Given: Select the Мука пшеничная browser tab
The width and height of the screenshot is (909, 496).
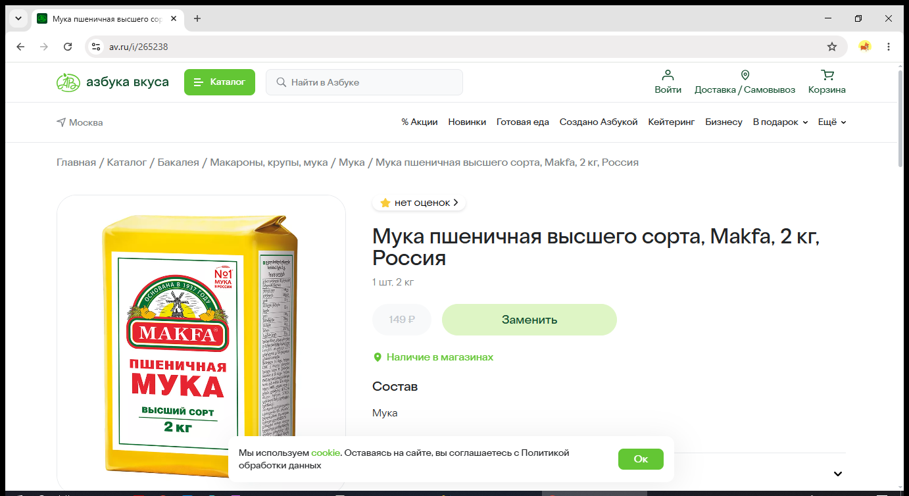Looking at the screenshot, I should point(107,18).
